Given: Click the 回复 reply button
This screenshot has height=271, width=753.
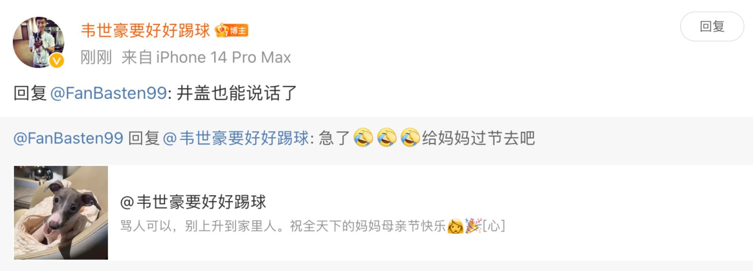Looking at the screenshot, I should [712, 26].
